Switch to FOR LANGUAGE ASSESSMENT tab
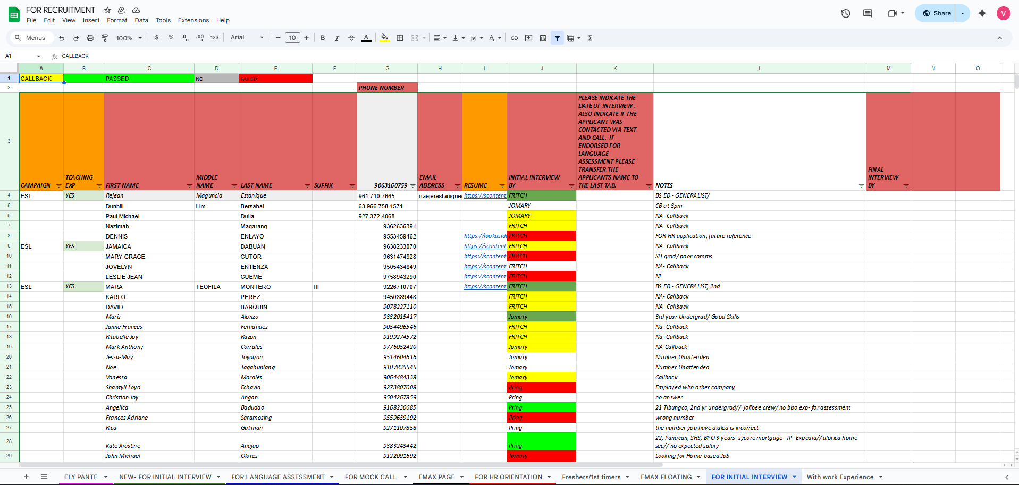 click(x=278, y=477)
